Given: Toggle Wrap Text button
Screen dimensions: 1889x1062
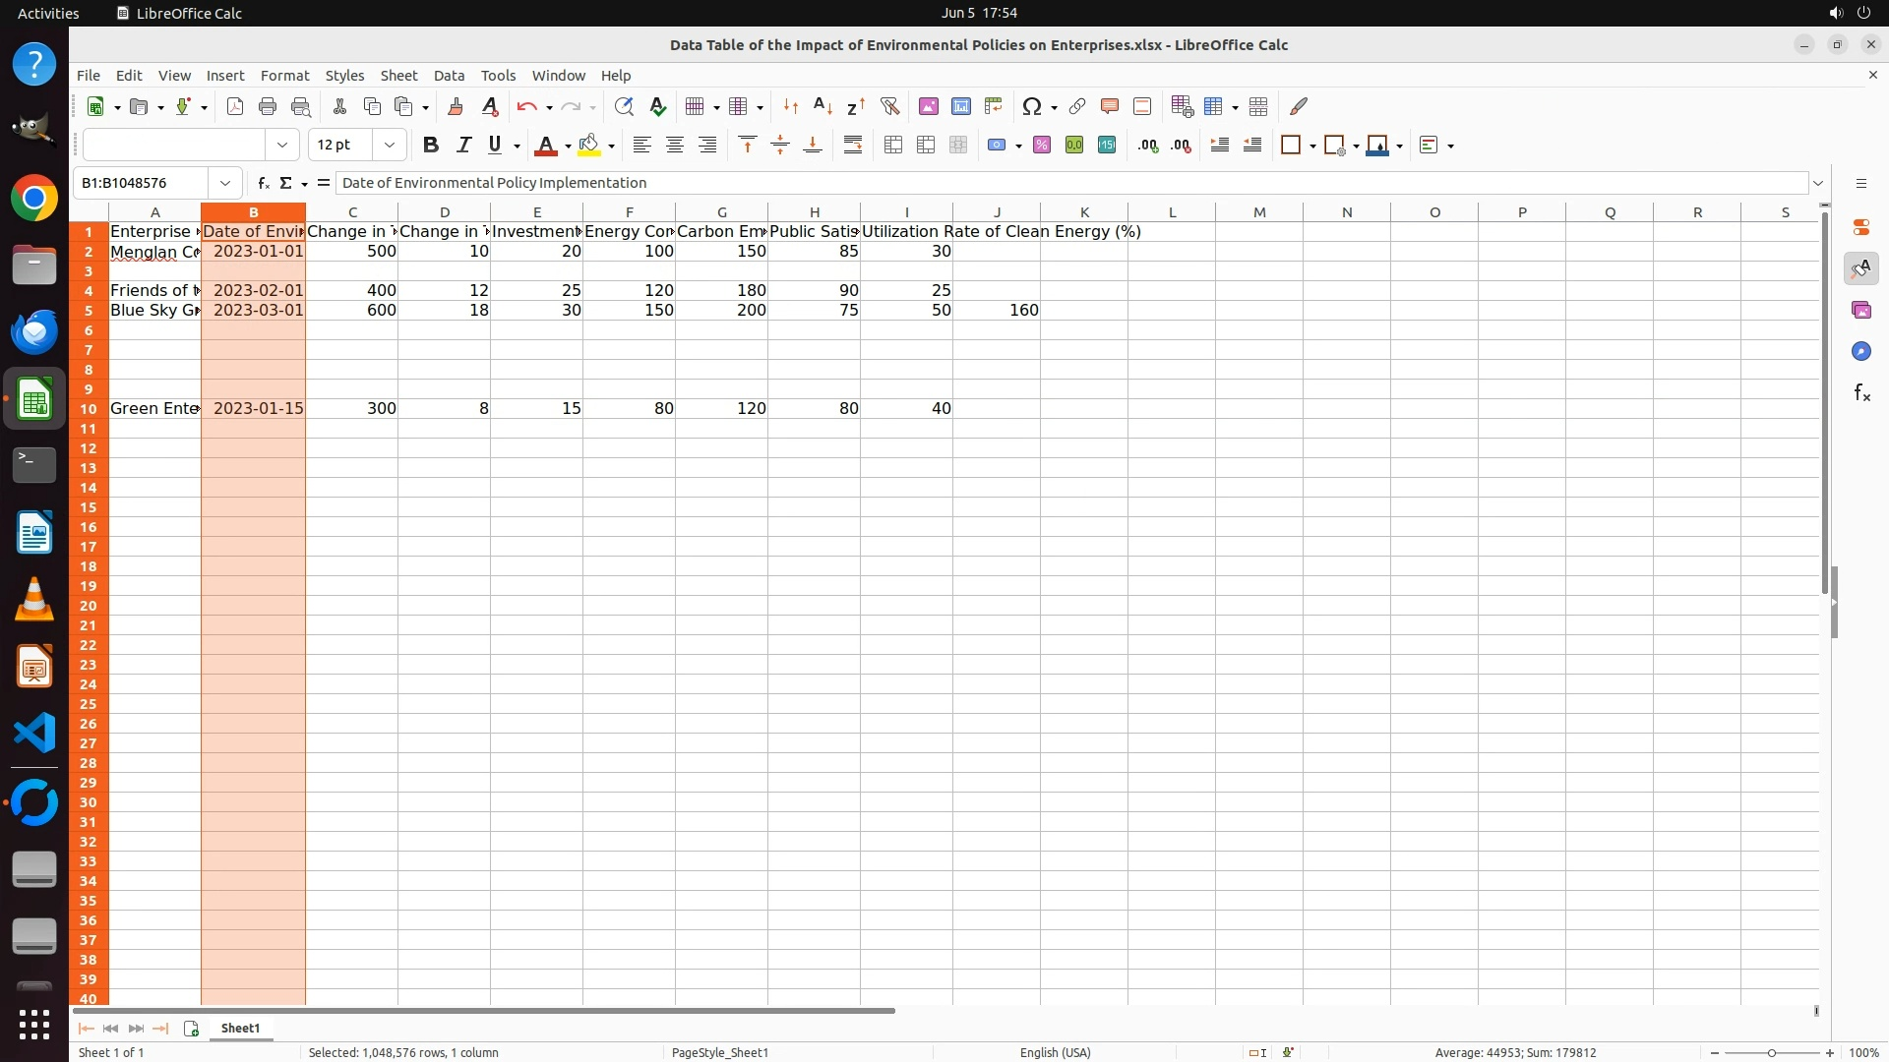Looking at the screenshot, I should 852,146.
